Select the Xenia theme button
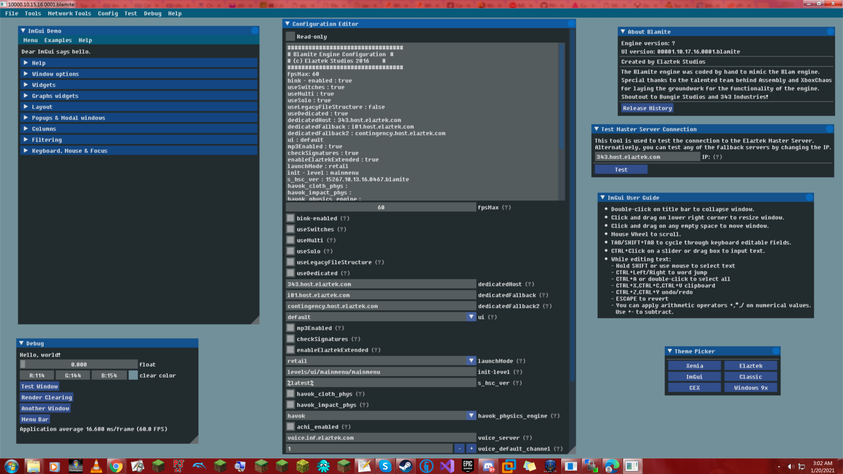843x474 pixels. (x=694, y=366)
